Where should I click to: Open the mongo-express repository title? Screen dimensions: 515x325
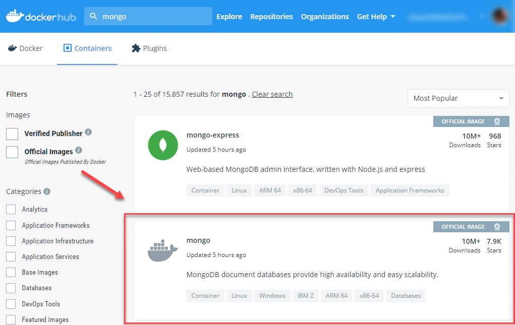click(213, 135)
